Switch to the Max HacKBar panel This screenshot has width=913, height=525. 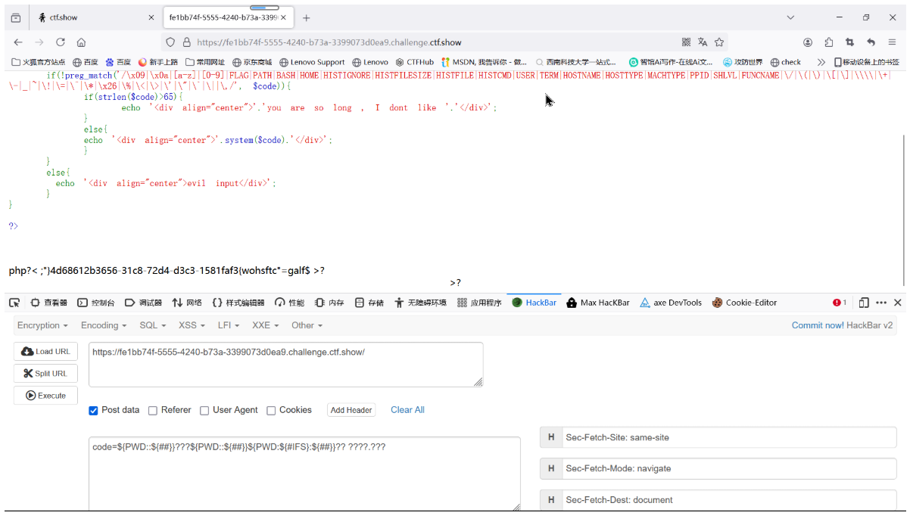[x=598, y=303]
